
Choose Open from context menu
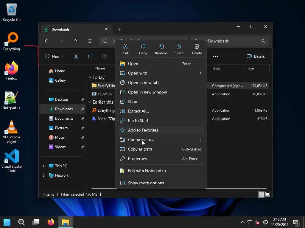(x=161, y=64)
